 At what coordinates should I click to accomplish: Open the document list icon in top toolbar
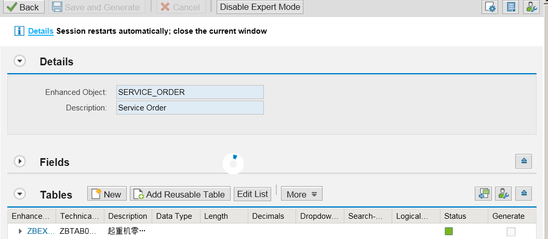point(510,7)
